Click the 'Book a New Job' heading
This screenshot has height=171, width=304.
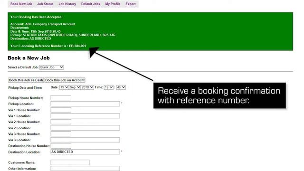pos(28,58)
